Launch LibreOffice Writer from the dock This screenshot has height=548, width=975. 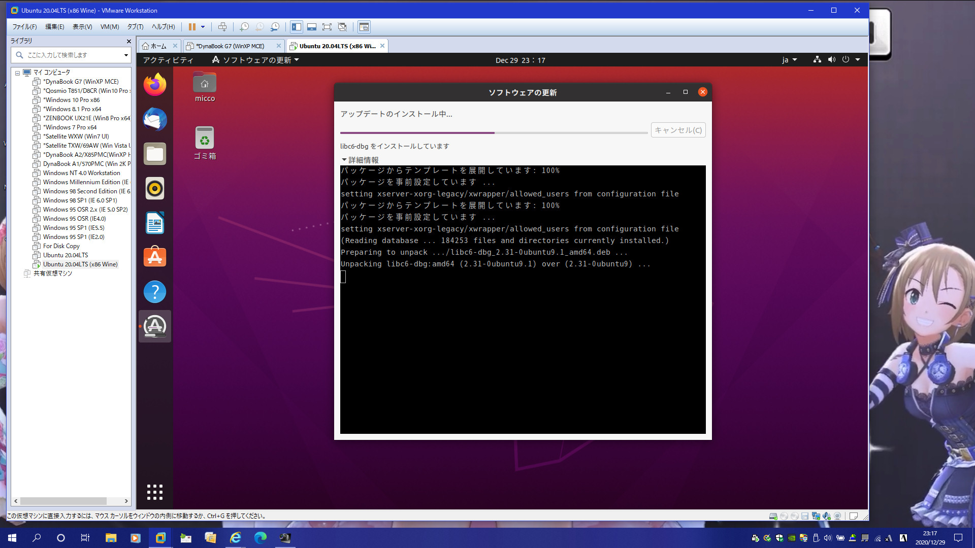[x=155, y=223]
